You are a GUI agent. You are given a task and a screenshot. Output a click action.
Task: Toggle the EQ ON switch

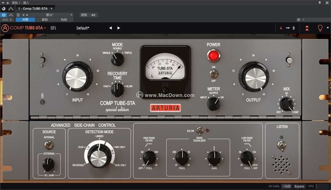click(x=200, y=131)
